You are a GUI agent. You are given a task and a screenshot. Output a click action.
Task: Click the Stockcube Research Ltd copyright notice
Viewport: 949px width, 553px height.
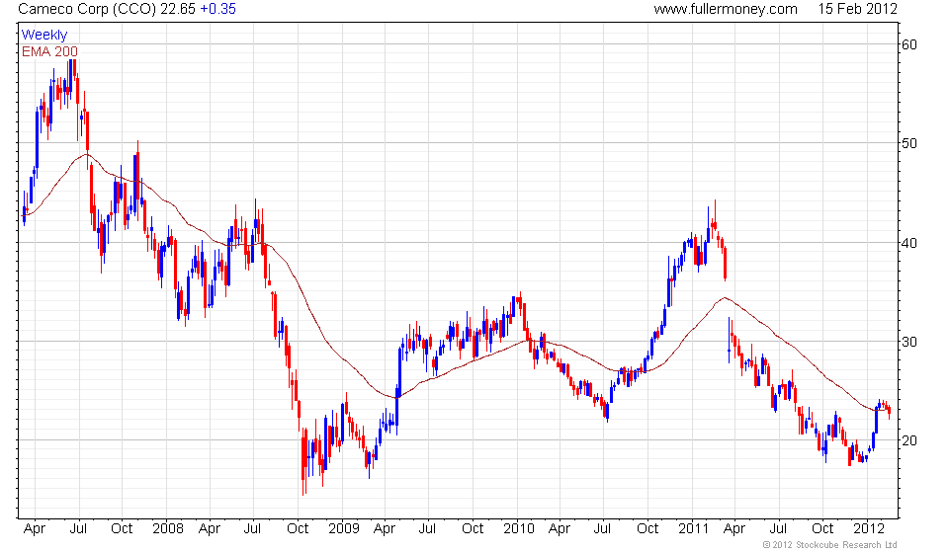[830, 545]
